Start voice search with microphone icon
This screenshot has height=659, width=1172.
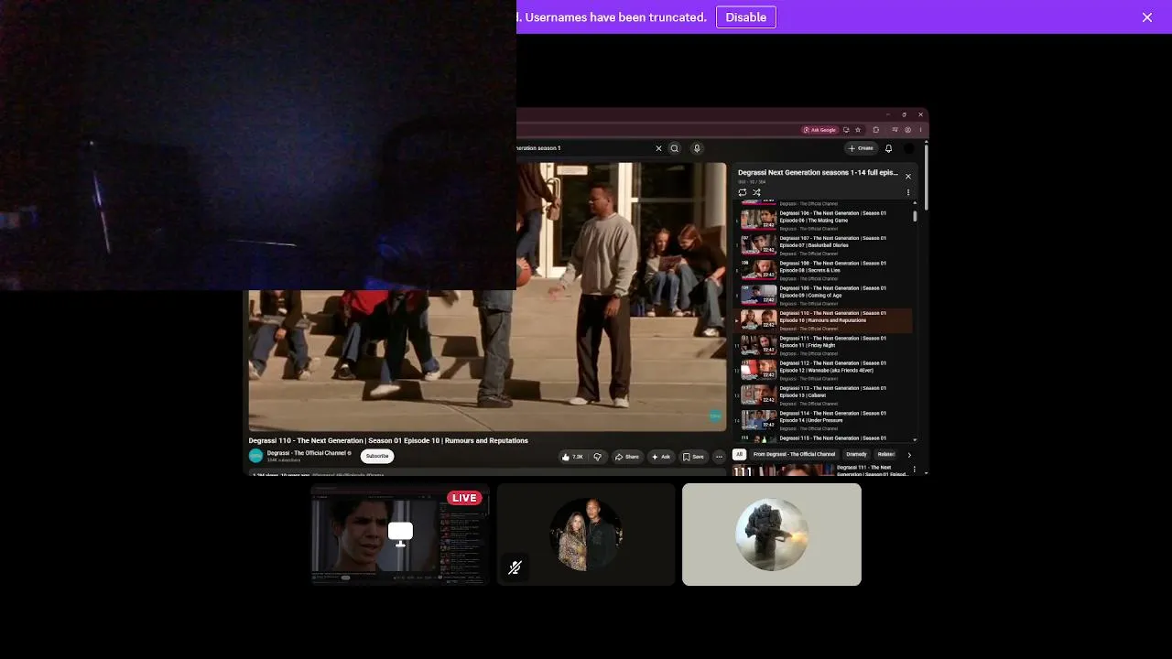coord(697,148)
